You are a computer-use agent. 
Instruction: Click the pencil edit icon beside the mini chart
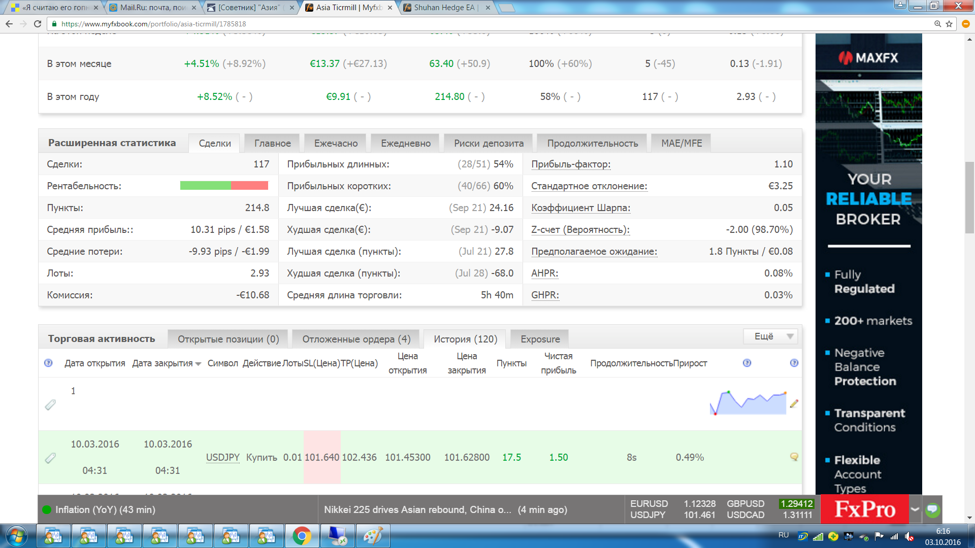pyautogui.click(x=794, y=403)
